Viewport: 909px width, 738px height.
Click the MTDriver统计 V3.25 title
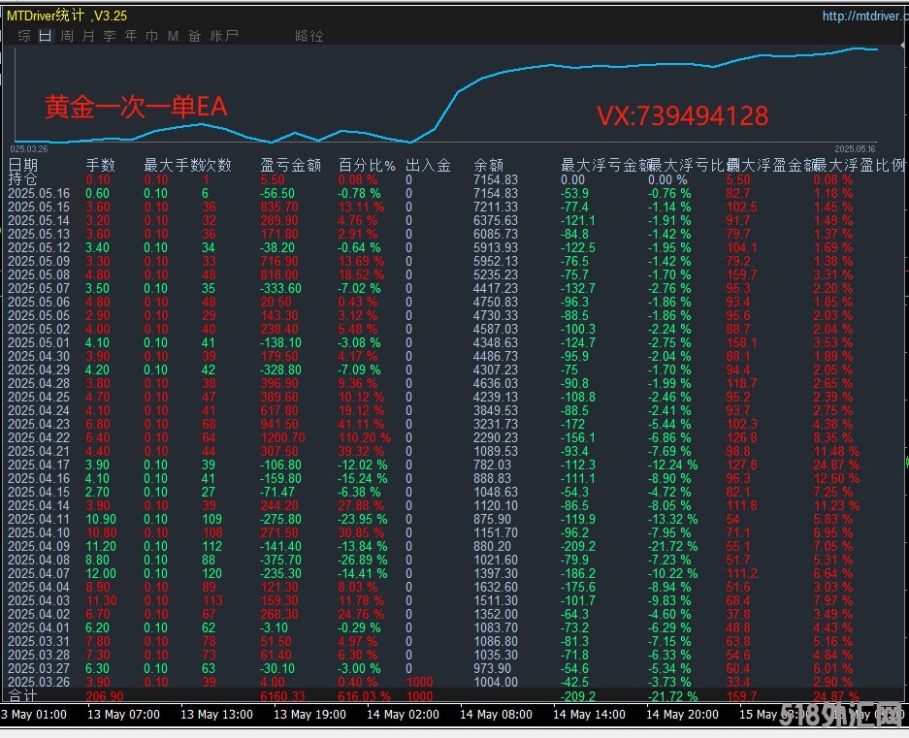point(67,16)
